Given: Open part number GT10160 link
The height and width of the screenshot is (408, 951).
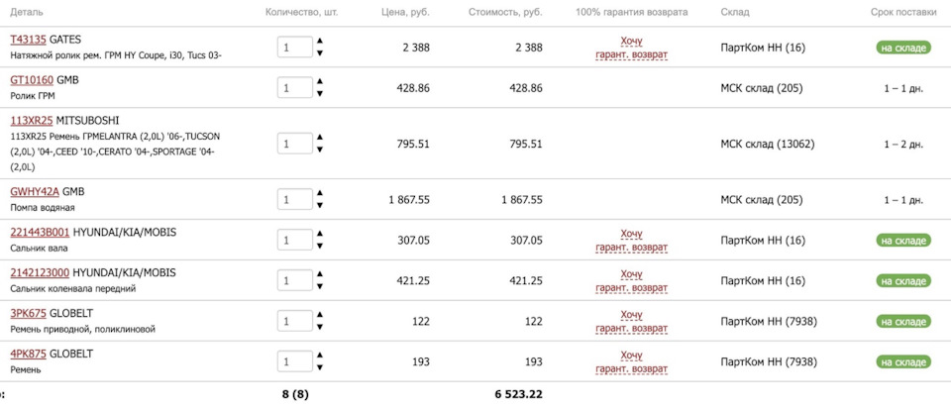Looking at the screenshot, I should (x=32, y=79).
